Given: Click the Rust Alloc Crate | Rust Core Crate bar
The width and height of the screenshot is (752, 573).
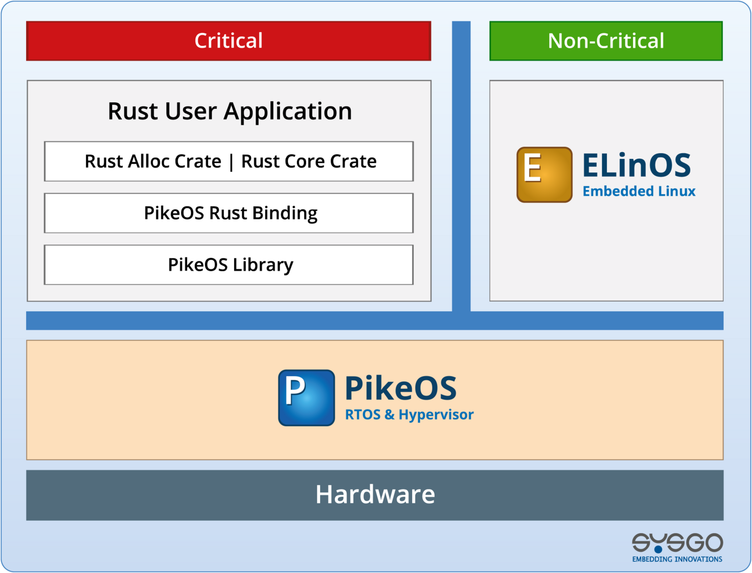Looking at the screenshot, I should 228,161.
